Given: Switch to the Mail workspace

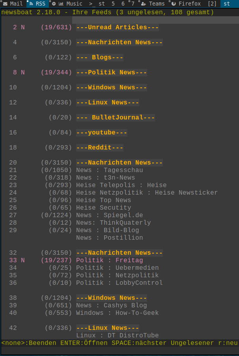Looking at the screenshot, I should (13, 4).
